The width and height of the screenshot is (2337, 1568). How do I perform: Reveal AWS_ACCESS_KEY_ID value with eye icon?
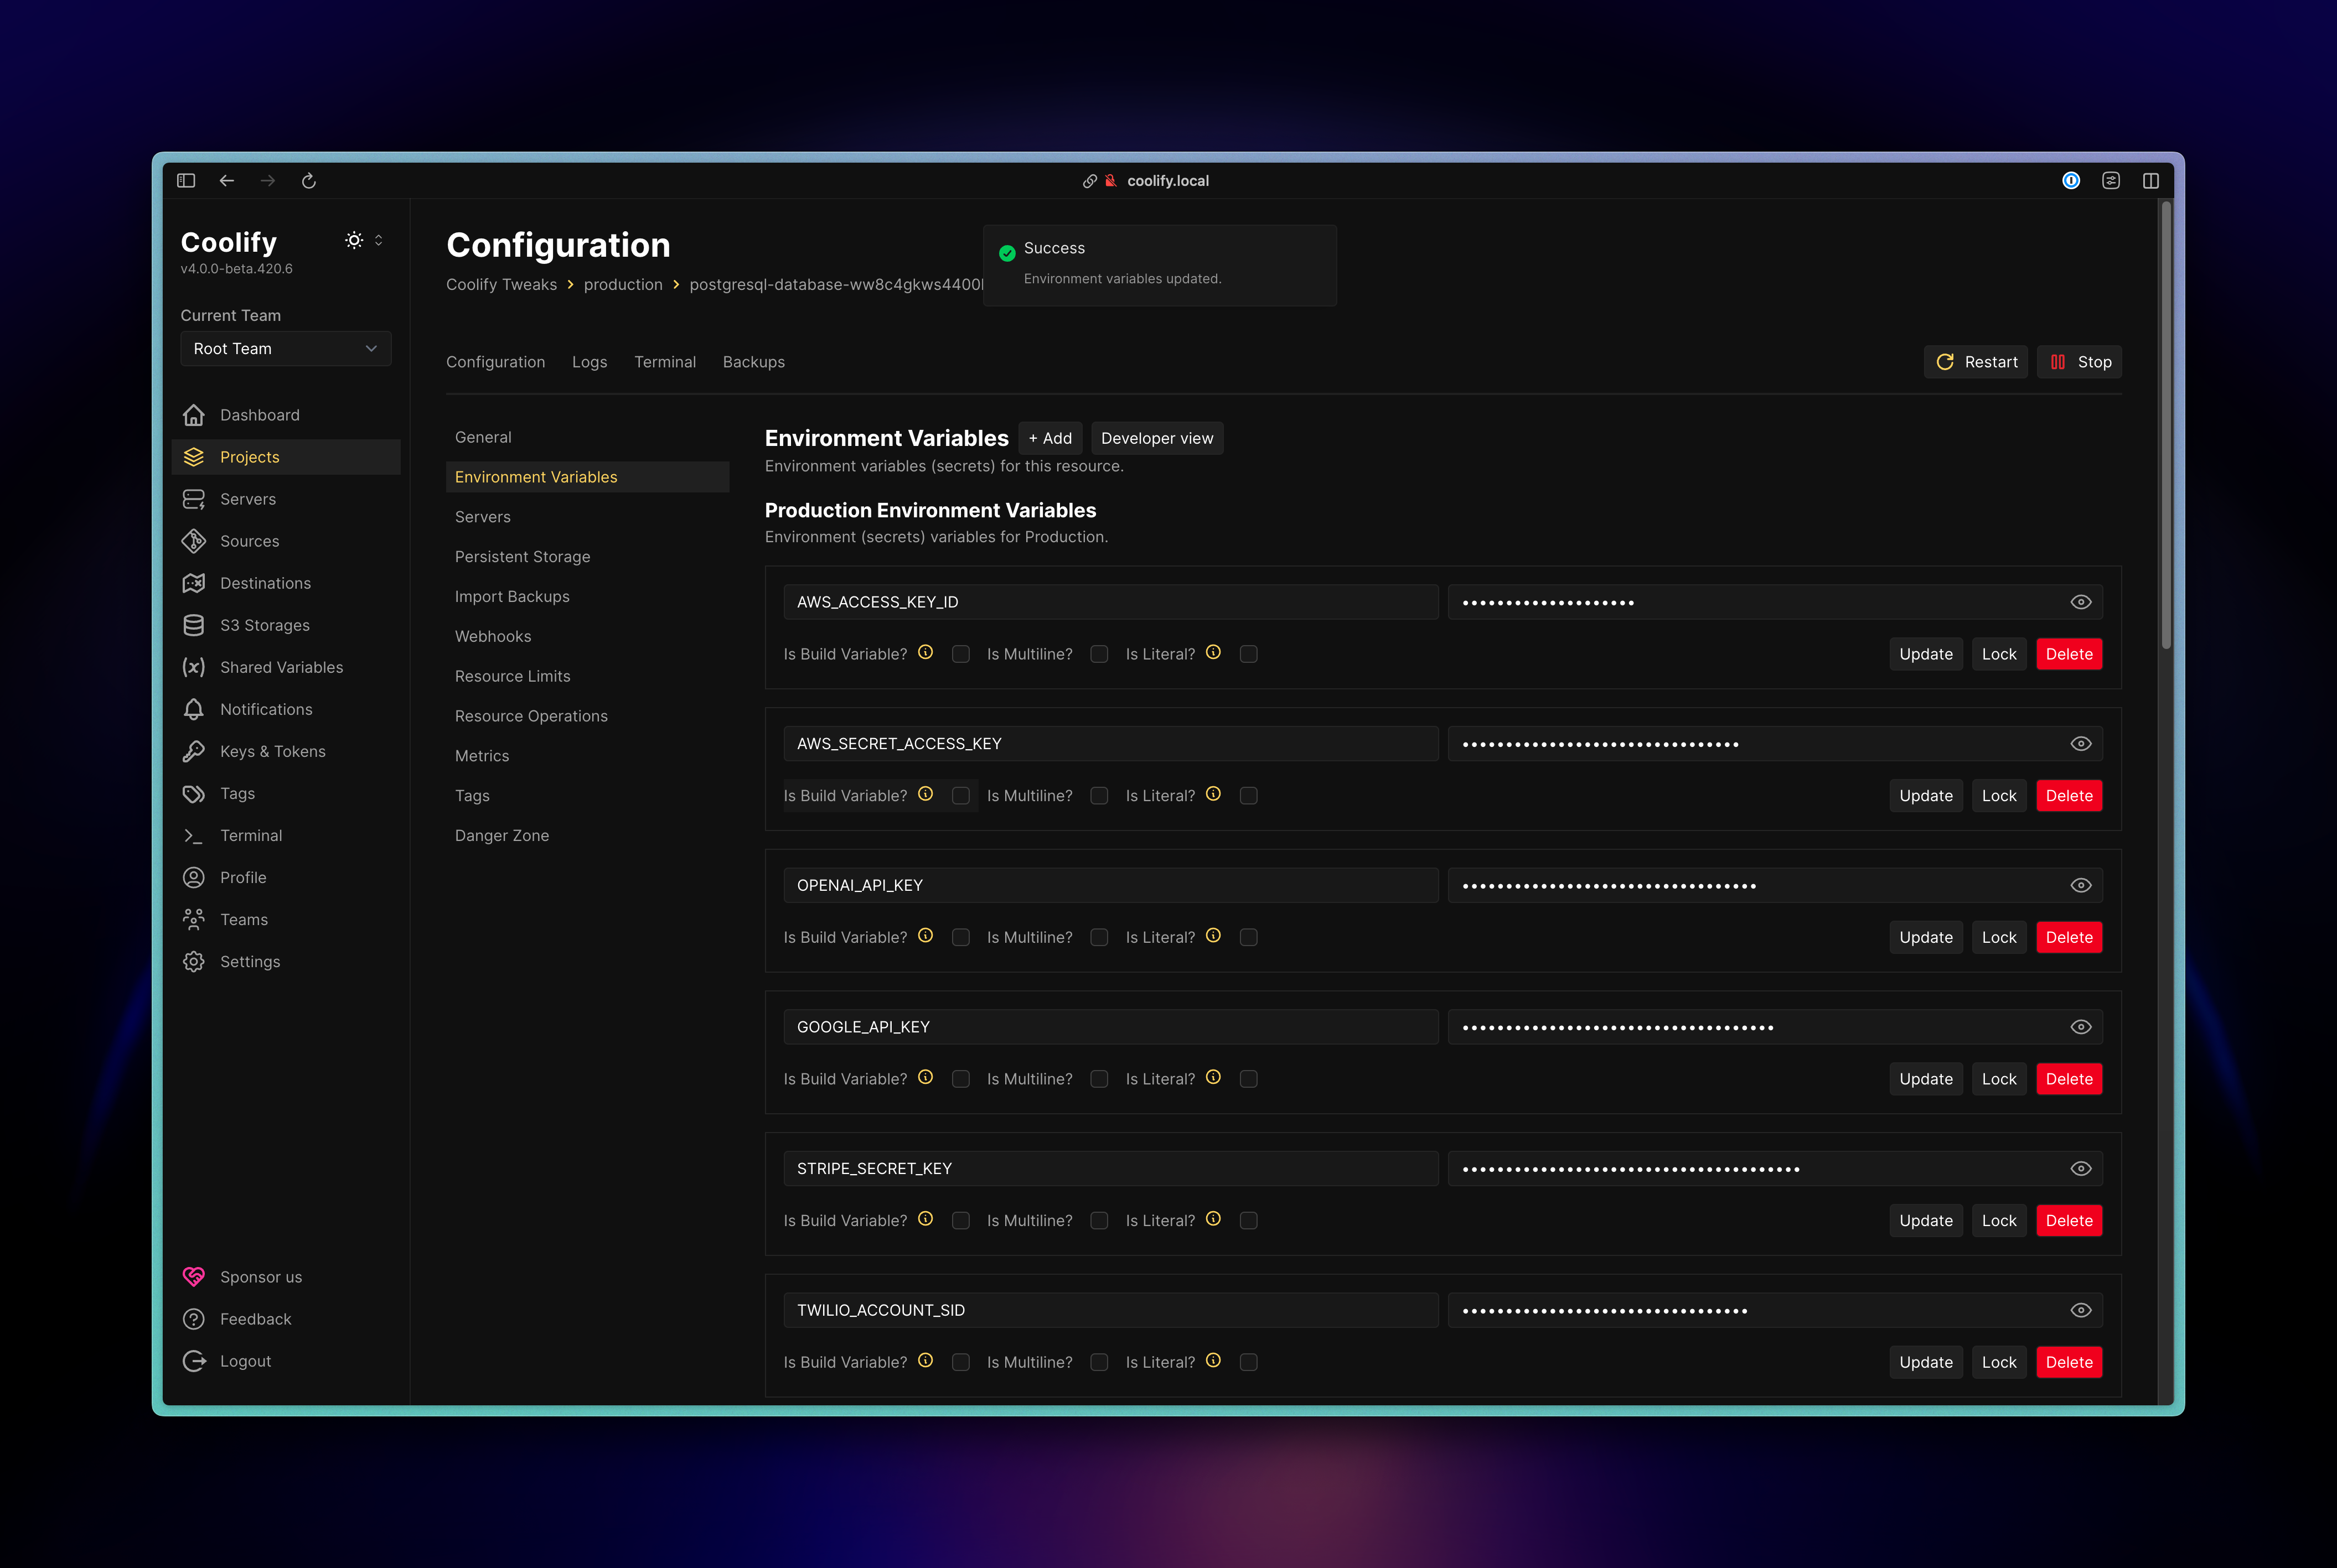[x=2081, y=602]
